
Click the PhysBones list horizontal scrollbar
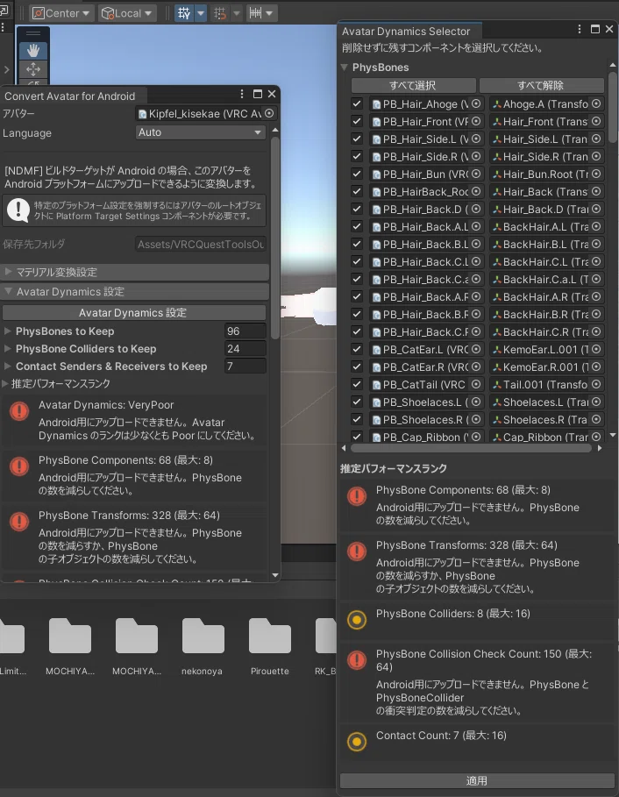click(471, 448)
